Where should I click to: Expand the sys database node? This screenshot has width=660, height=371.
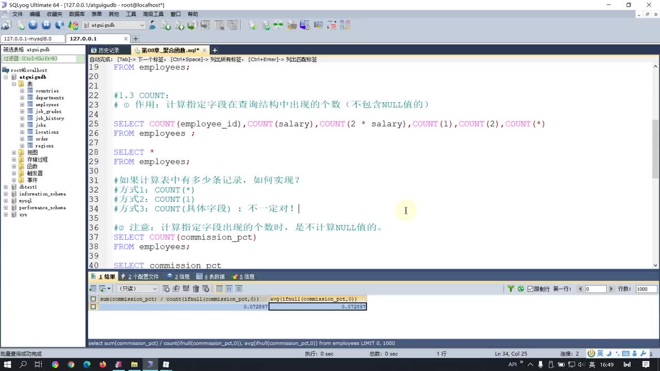[6, 214]
